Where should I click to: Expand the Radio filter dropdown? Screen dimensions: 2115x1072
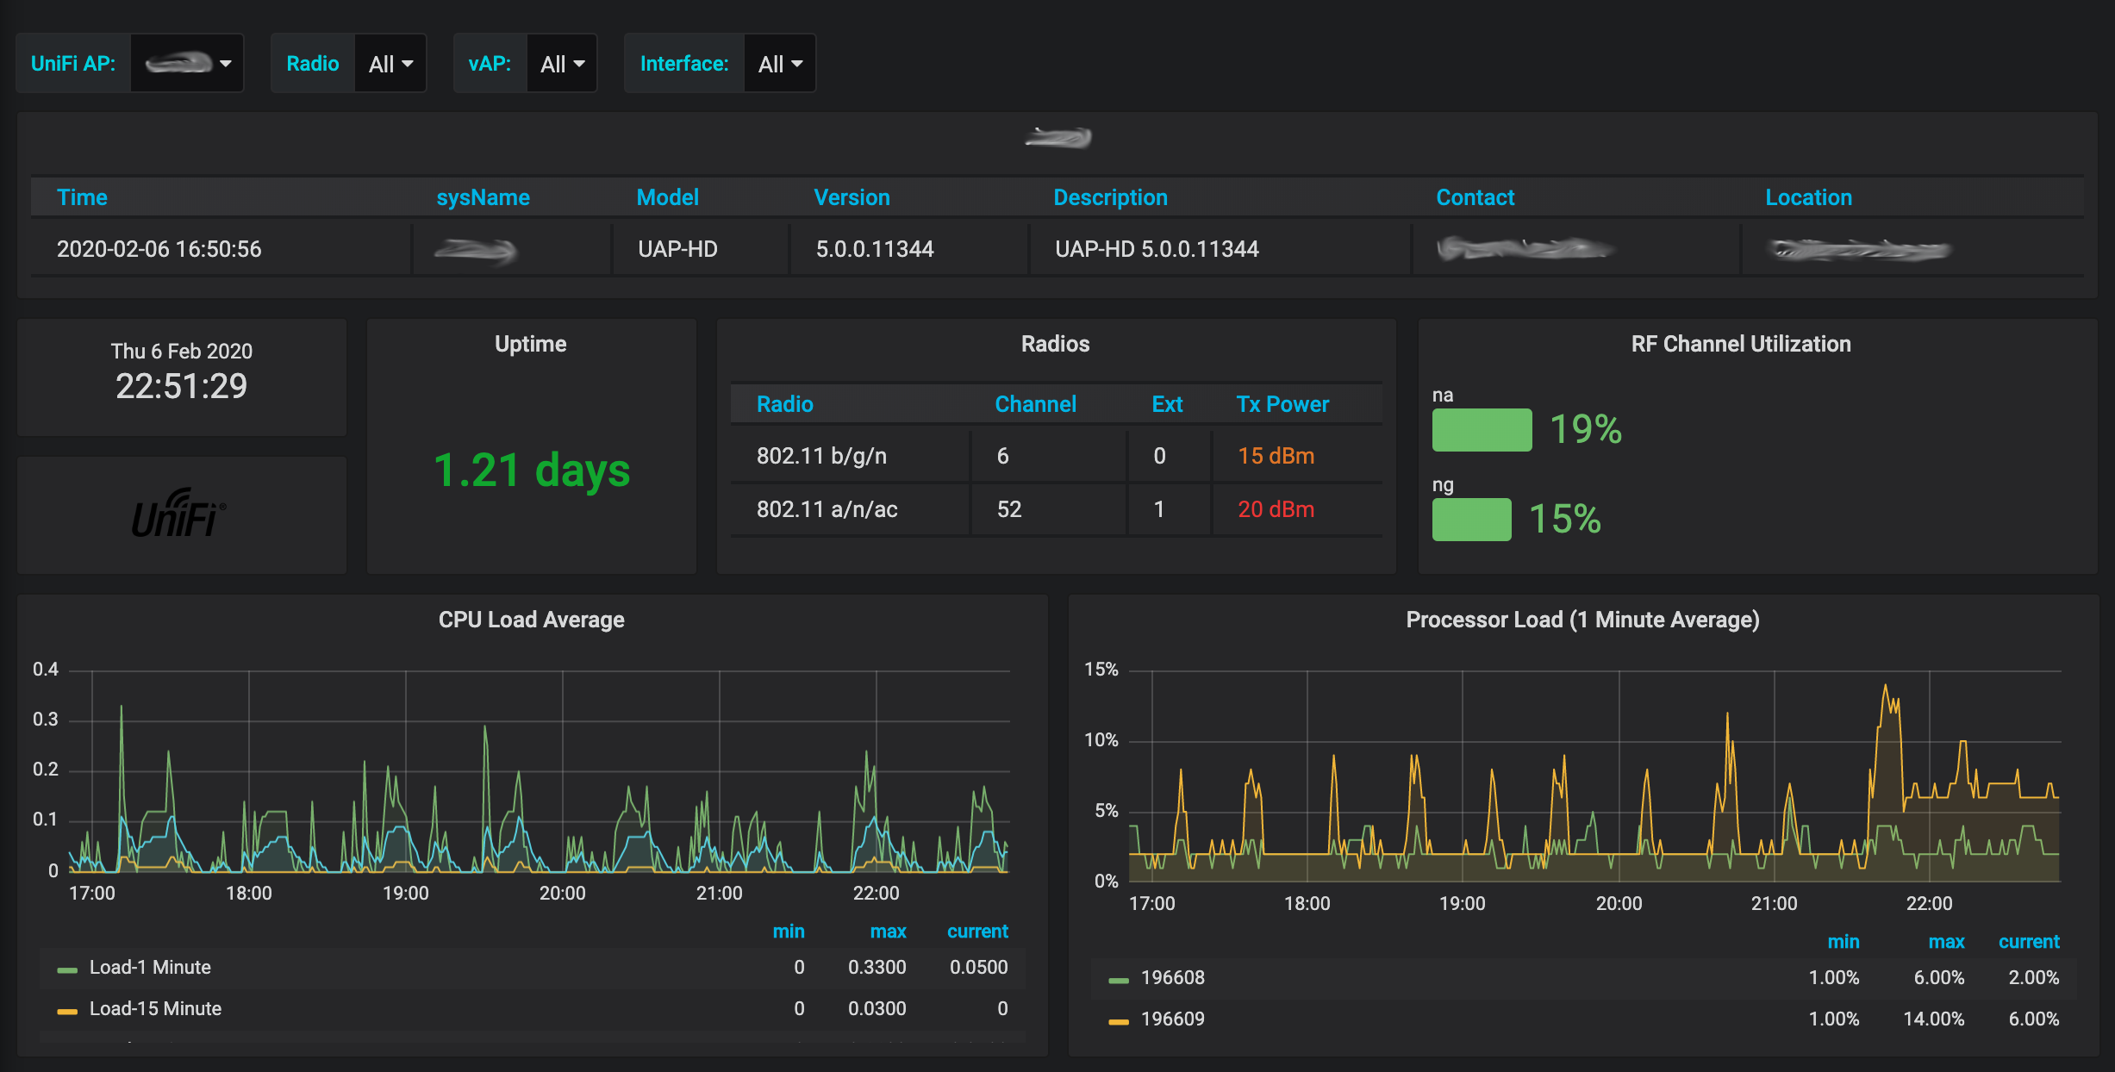pyautogui.click(x=390, y=64)
